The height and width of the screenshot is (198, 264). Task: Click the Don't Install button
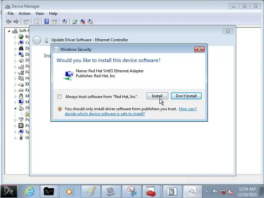[186, 96]
